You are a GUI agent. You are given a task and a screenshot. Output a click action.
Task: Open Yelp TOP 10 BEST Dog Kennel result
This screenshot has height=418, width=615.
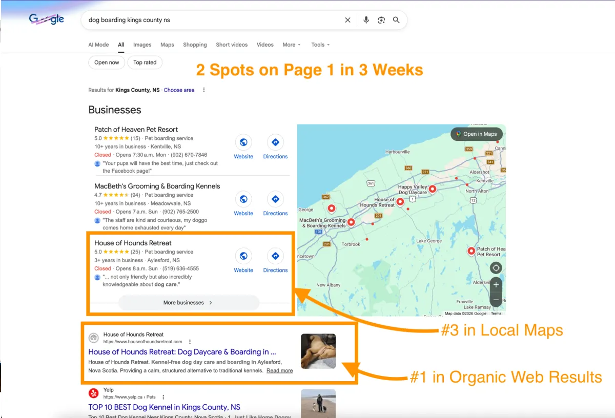tap(164, 407)
